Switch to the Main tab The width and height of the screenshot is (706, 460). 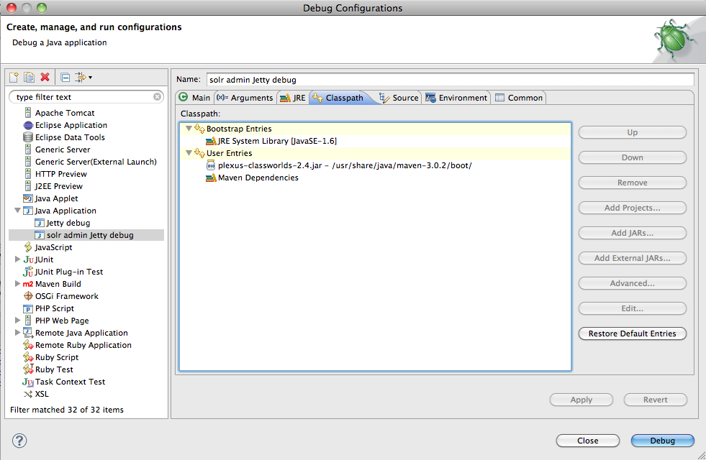coord(195,98)
